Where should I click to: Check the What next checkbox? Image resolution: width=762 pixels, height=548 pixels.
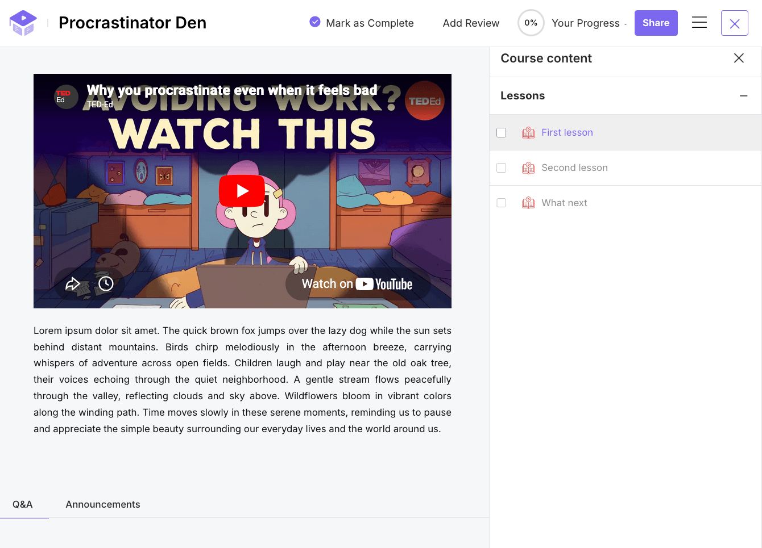coord(501,203)
